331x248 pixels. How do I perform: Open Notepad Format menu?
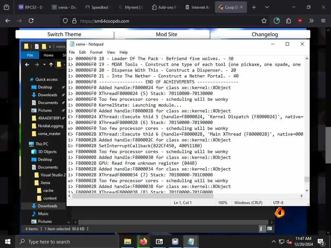[96, 52]
